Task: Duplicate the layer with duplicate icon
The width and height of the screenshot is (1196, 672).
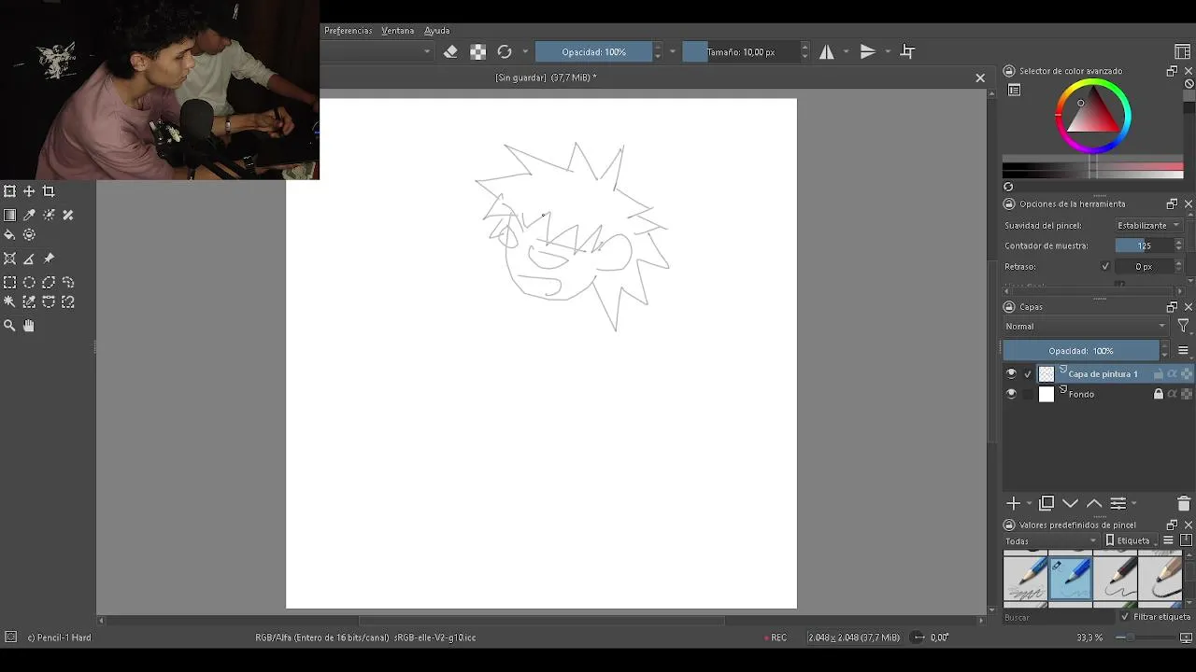Action: coord(1046,504)
